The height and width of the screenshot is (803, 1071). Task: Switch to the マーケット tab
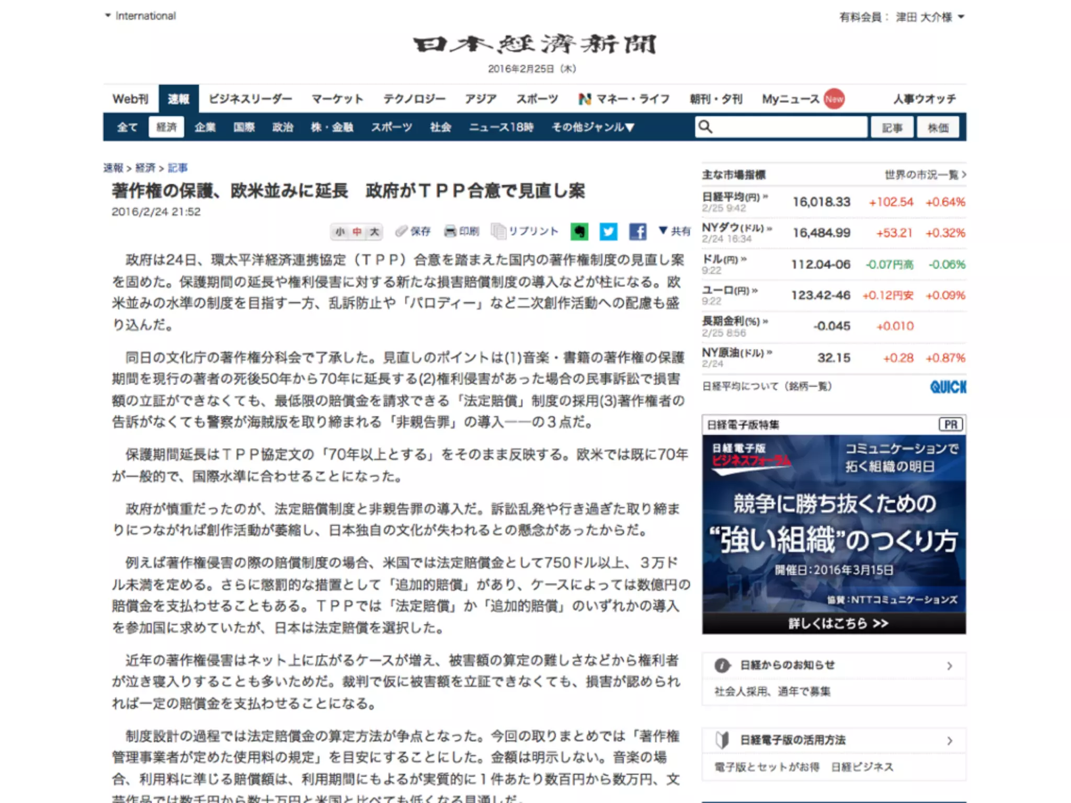[x=337, y=99]
